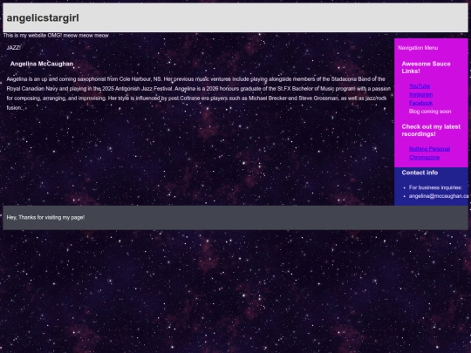Screen dimensions: 471x353
Task: Click 'Hey, Thanks for visiting my page!' footer
Action: [45, 217]
